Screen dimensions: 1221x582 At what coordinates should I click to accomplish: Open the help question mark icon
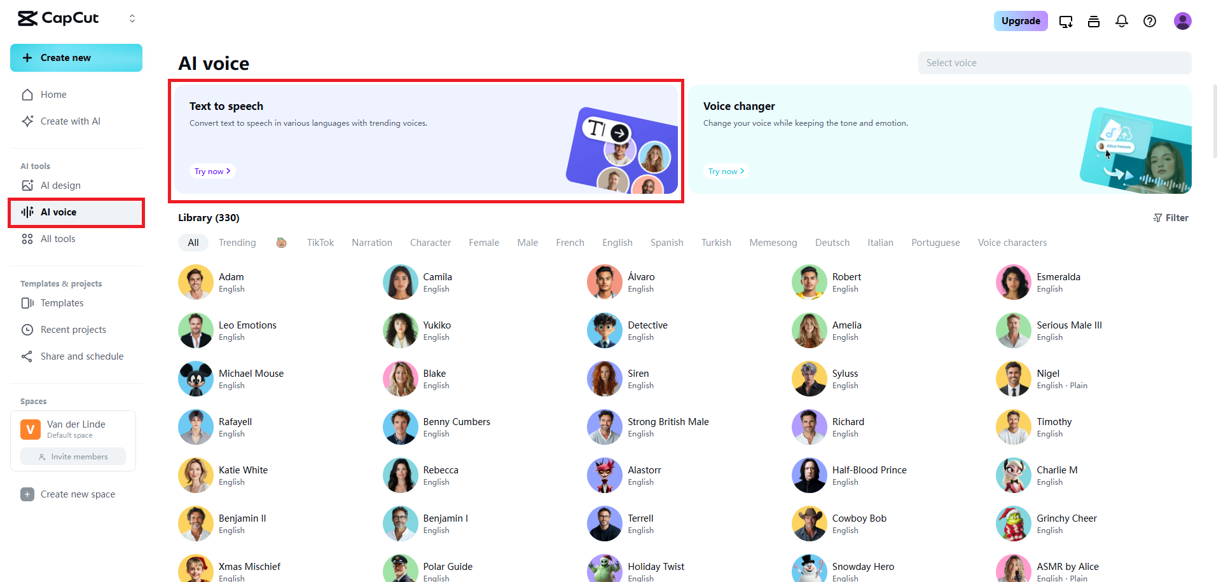click(x=1150, y=22)
